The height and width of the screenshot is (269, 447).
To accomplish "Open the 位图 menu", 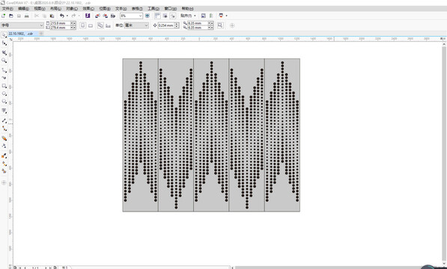I will 105,9.
